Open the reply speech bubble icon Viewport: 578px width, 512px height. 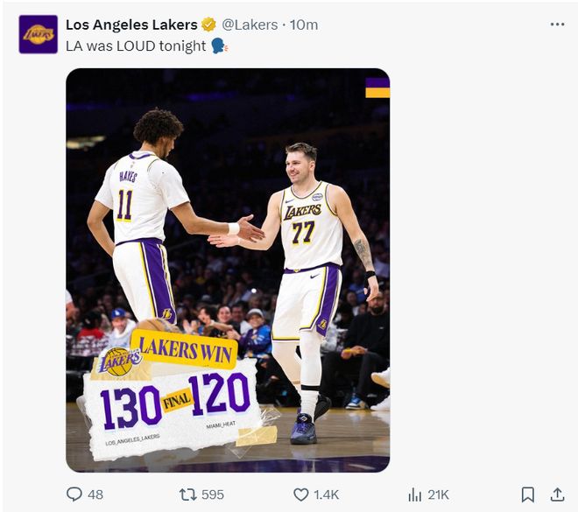pos(74,494)
